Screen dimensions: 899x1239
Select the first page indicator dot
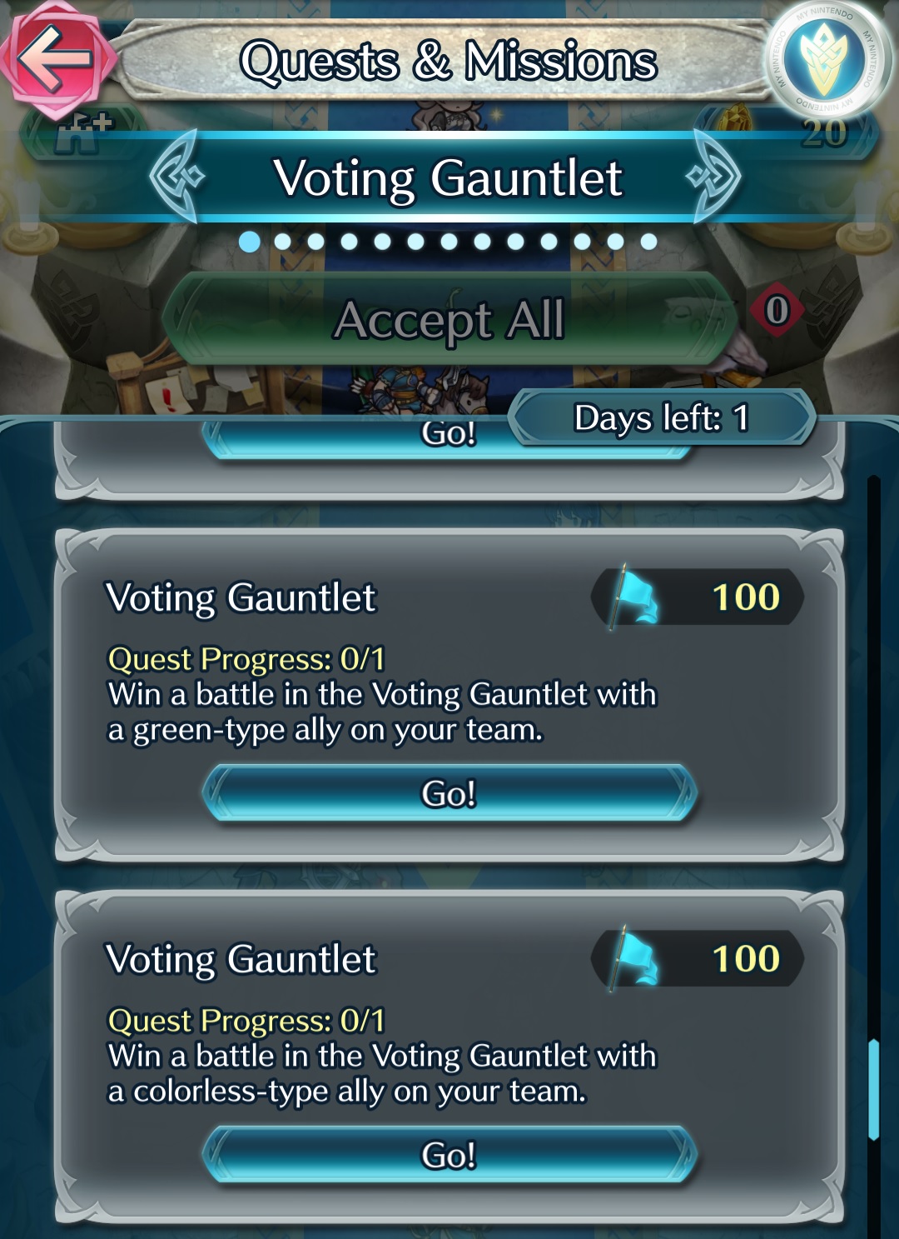250,242
